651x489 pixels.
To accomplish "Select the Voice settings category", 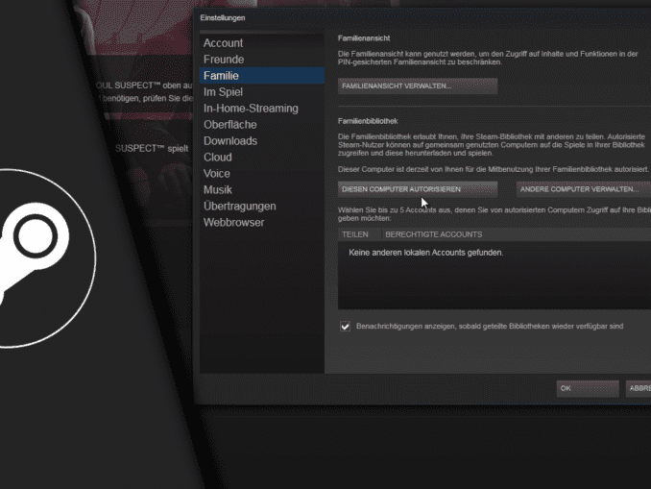I will point(261,173).
